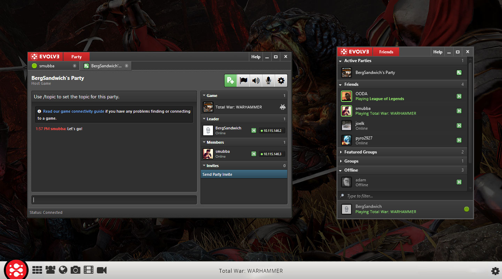
Task: Open BergSandwich's Party in Active Parties
Action: 402,73
